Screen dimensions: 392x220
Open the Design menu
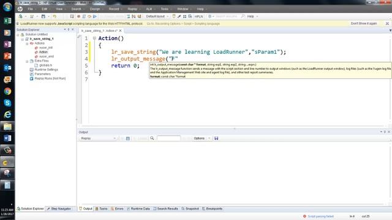tap(95, 9)
